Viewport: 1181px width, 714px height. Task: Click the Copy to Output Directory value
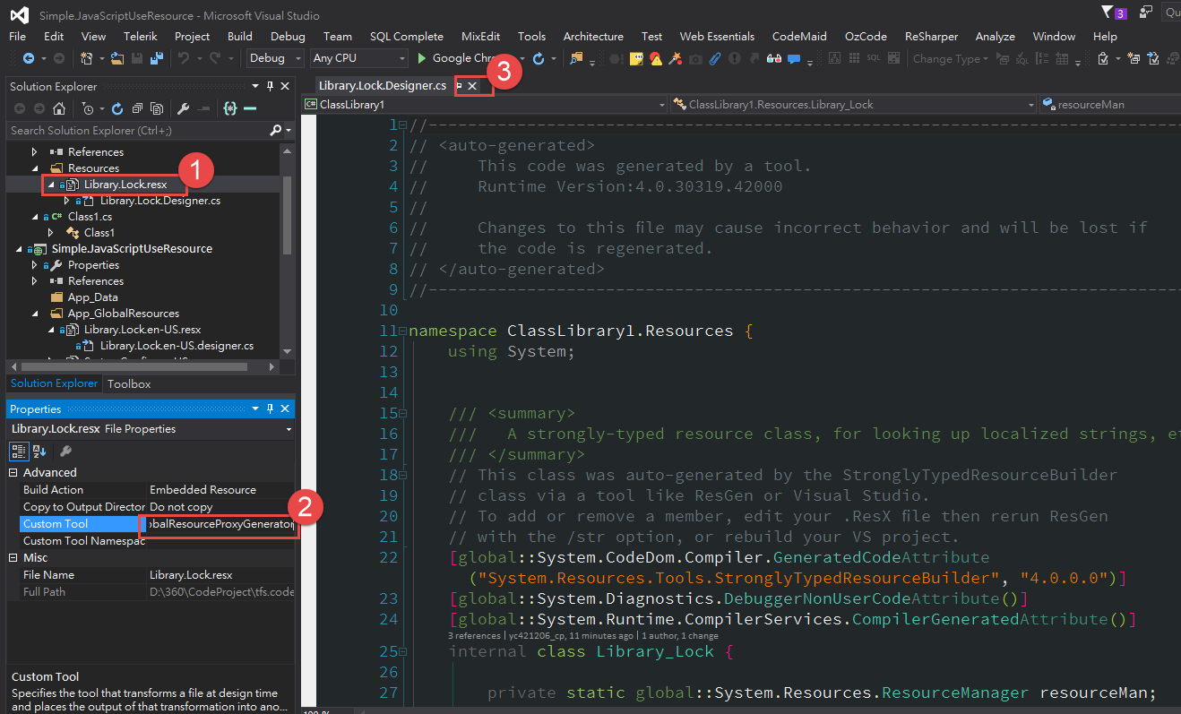(220, 507)
